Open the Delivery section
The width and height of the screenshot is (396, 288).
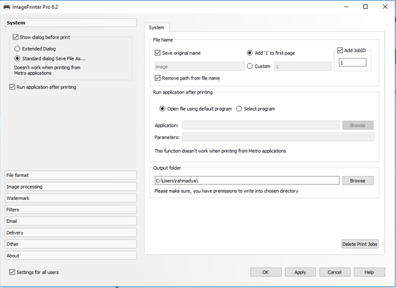70,233
